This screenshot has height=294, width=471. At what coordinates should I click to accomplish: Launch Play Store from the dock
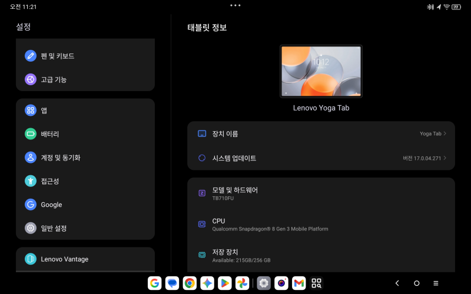[x=225, y=283]
